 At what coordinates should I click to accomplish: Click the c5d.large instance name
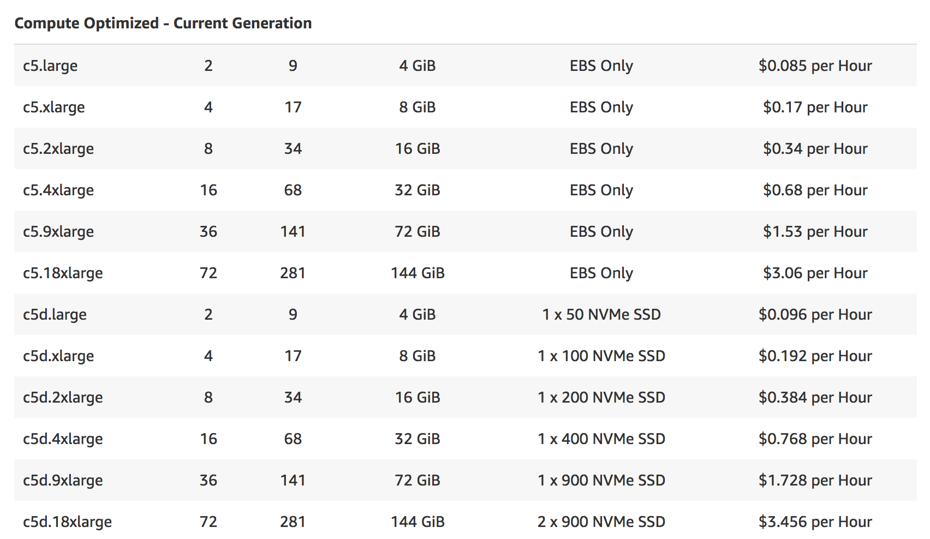point(55,315)
